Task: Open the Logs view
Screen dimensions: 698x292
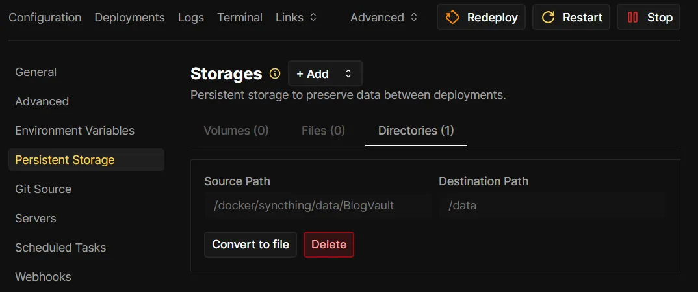Action: point(191,18)
